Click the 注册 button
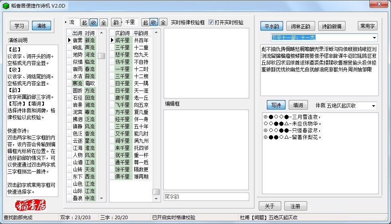 tap(296, 206)
